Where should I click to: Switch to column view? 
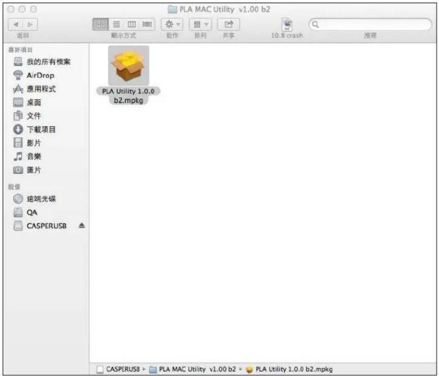[x=132, y=24]
